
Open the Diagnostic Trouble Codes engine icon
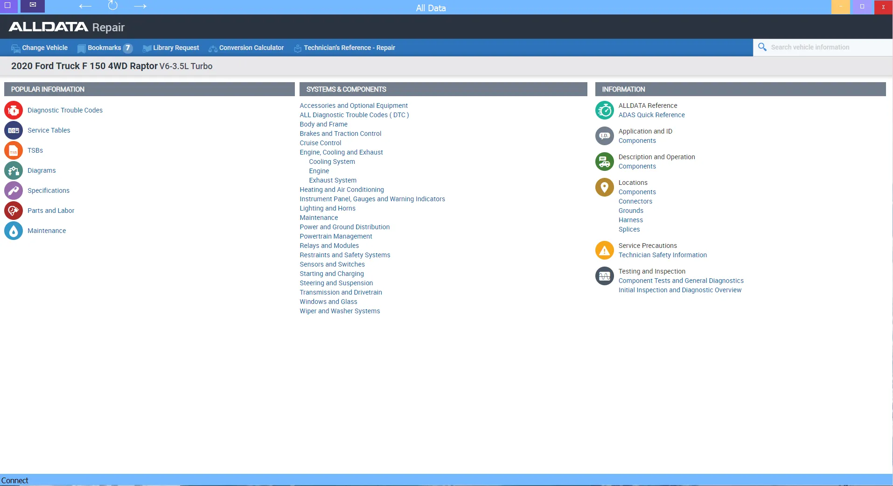(x=14, y=110)
